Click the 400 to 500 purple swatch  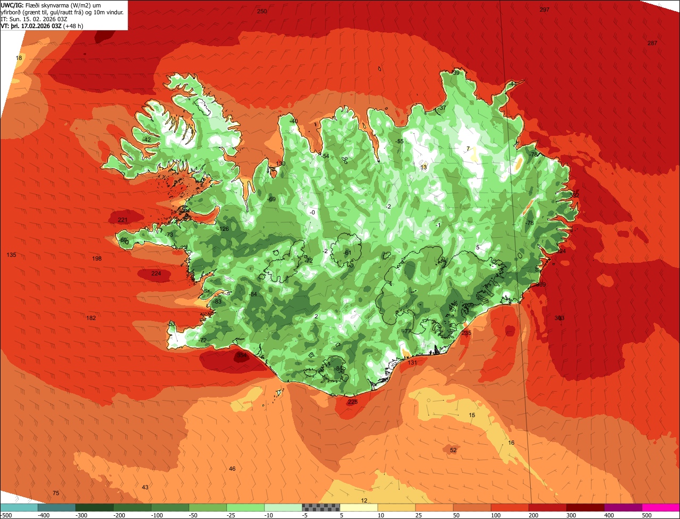tap(623, 507)
